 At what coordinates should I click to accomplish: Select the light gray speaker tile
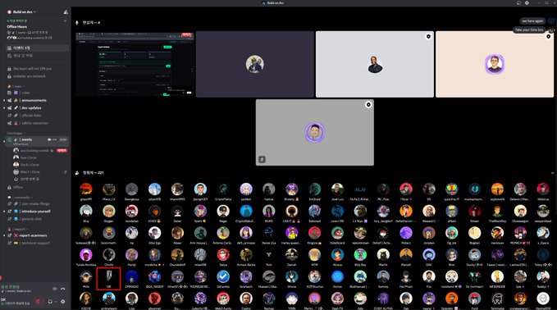pos(375,64)
